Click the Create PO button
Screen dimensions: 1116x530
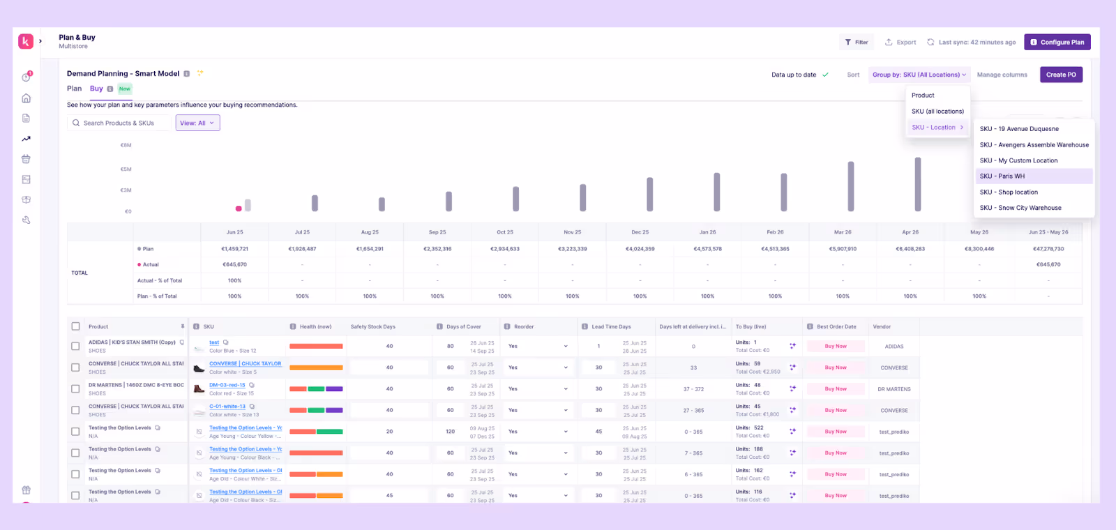tap(1061, 75)
